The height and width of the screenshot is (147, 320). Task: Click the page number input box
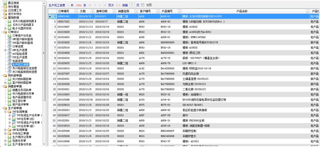(132, 5)
